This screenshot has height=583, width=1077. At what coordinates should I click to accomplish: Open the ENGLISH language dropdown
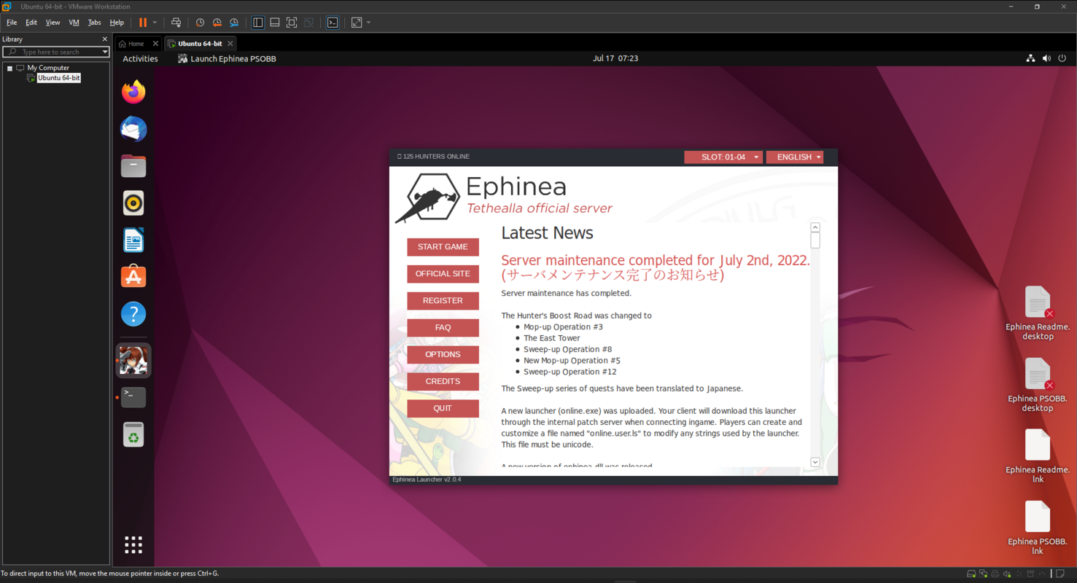(795, 157)
